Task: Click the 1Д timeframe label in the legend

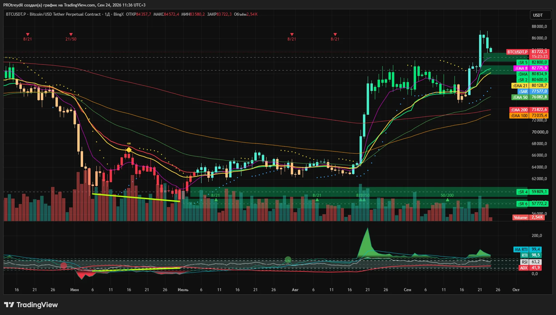Action: [107, 14]
